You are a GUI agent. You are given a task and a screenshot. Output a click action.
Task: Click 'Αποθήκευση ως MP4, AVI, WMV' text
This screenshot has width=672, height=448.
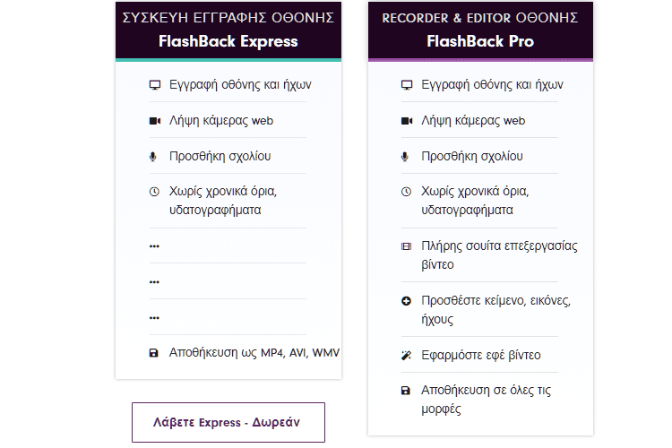pyautogui.click(x=254, y=353)
